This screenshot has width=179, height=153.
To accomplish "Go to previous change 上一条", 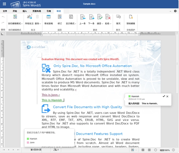I will (x=83, y=17).
